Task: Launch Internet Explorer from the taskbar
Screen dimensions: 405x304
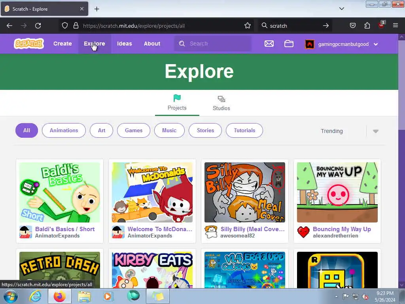Action: (x=35, y=296)
